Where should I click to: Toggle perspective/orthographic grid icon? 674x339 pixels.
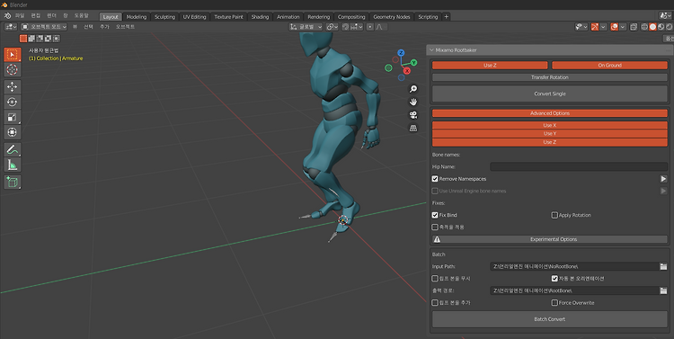tap(413, 128)
